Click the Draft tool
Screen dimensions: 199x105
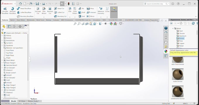tap(82, 13)
